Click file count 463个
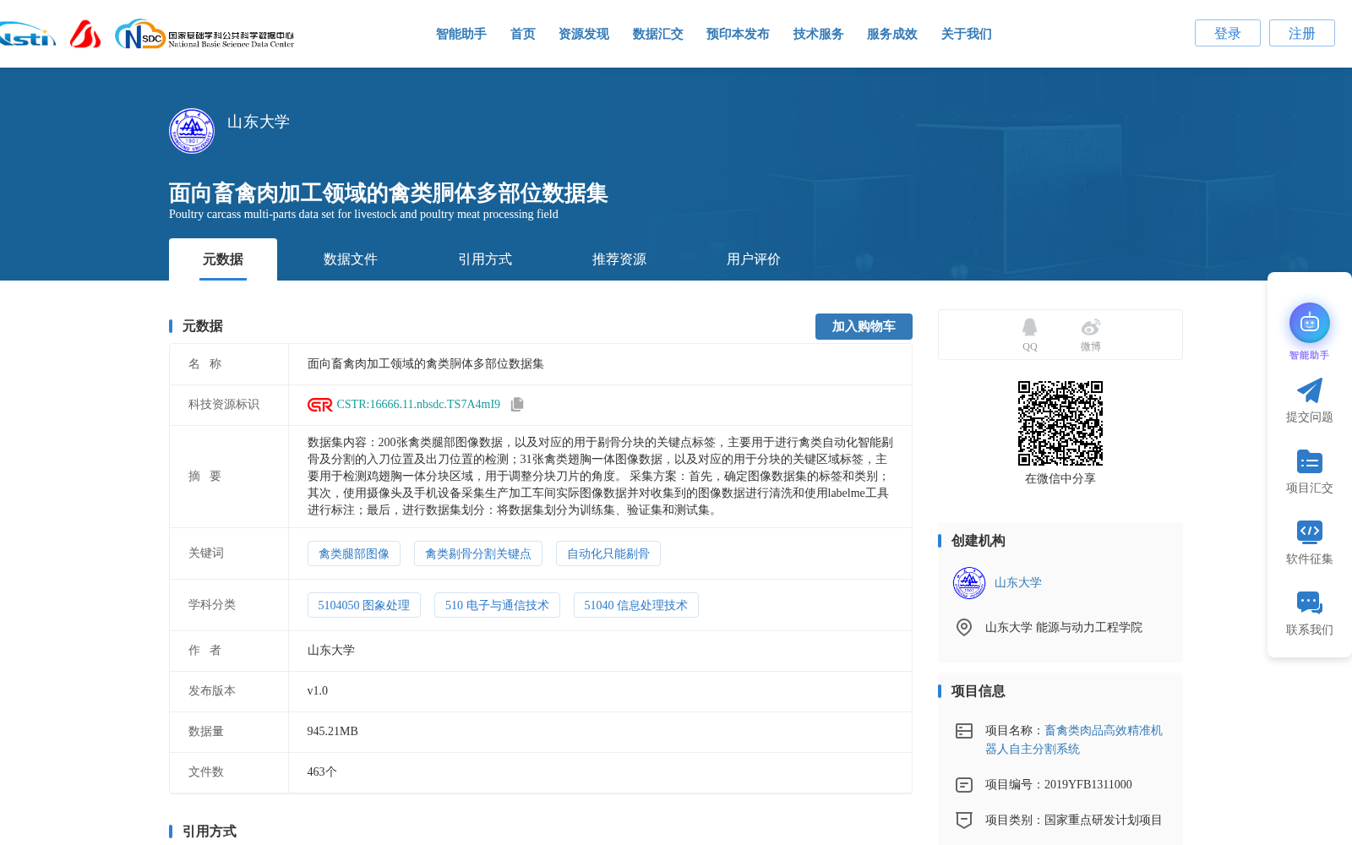This screenshot has height=845, width=1352. 322,772
